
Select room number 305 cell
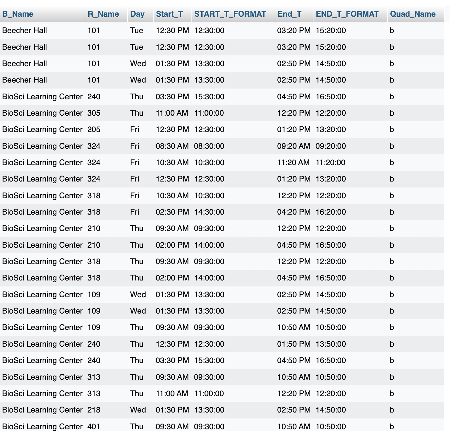94,113
